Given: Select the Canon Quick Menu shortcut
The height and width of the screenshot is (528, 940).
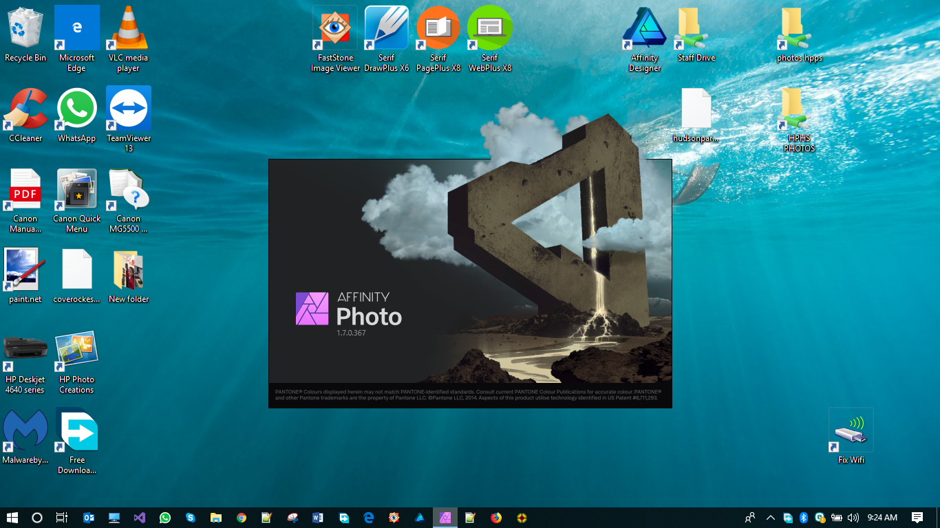Looking at the screenshot, I should click(76, 200).
